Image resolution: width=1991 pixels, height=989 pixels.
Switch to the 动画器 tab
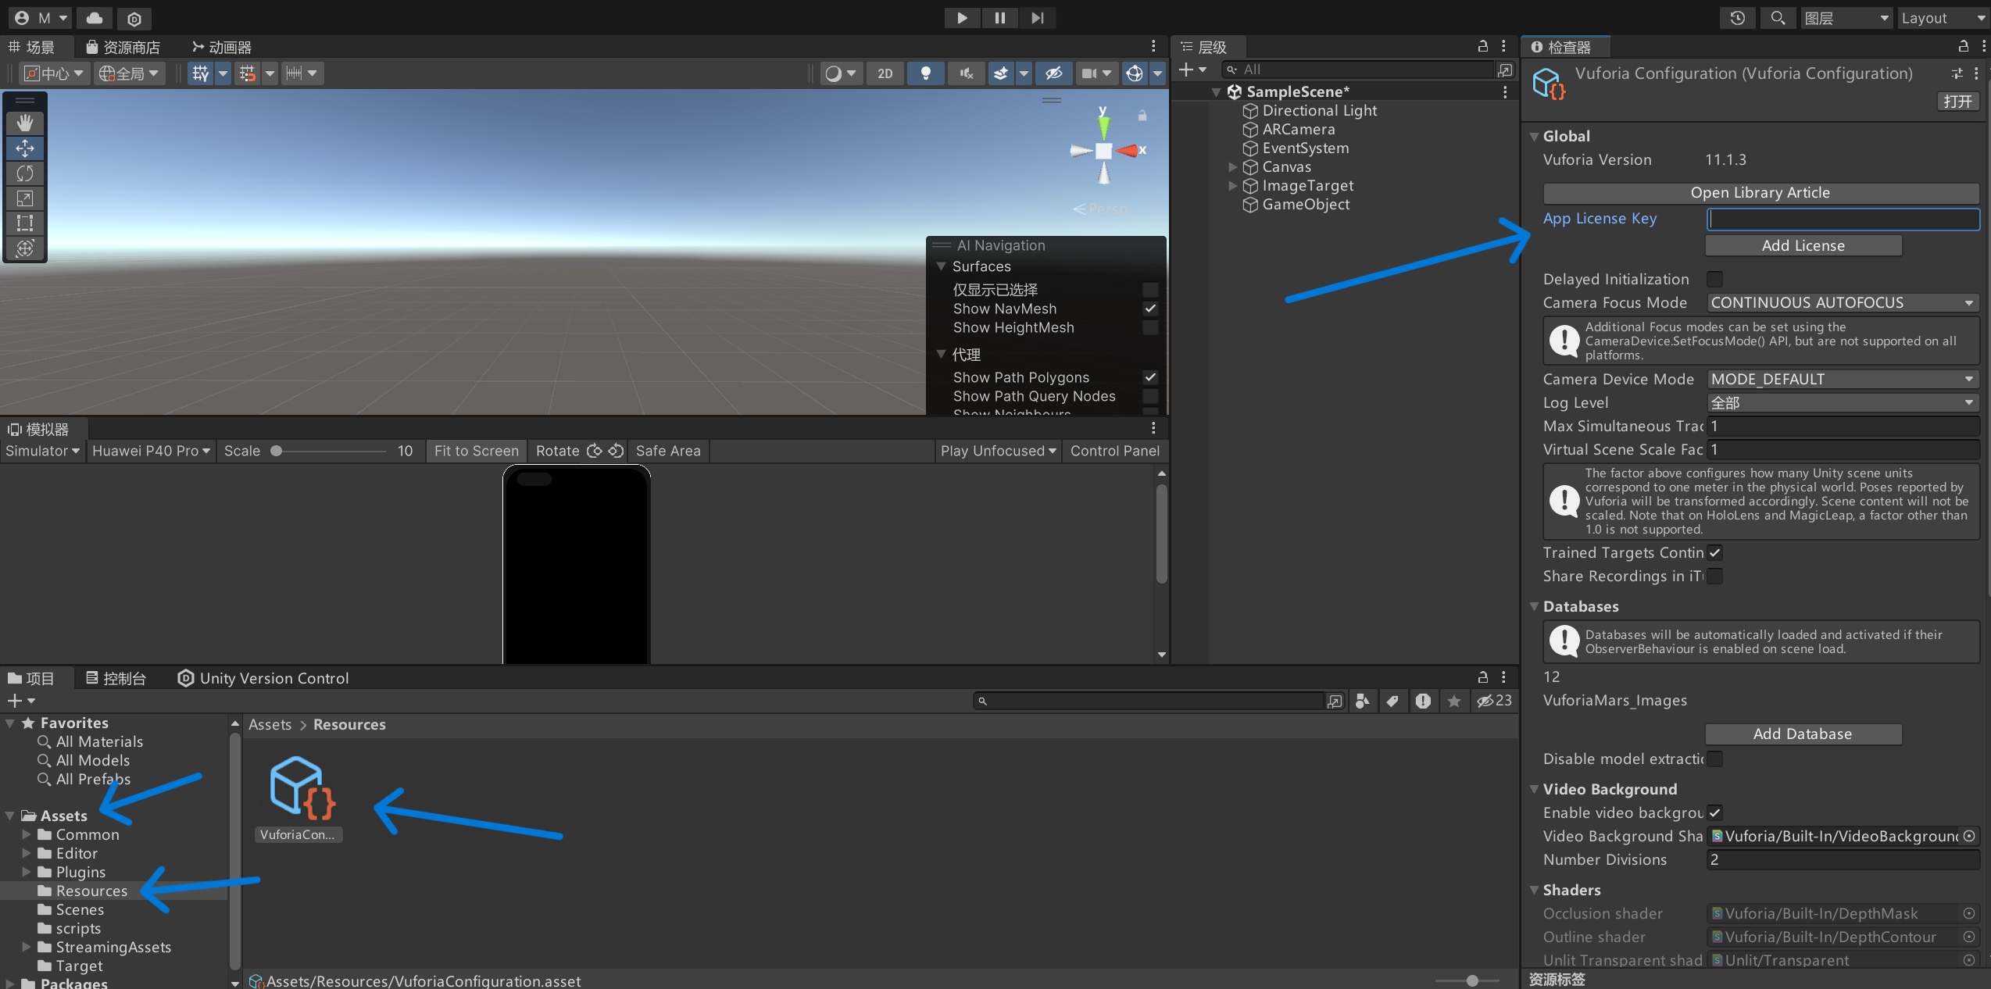click(222, 47)
